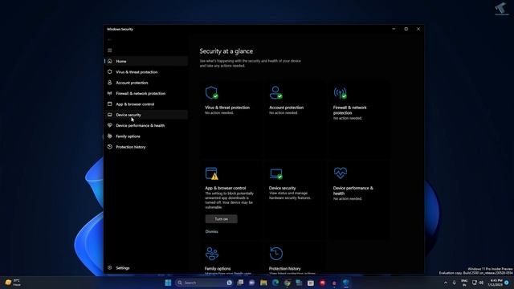Click the Turn on button
514x289 pixels.
coord(222,219)
